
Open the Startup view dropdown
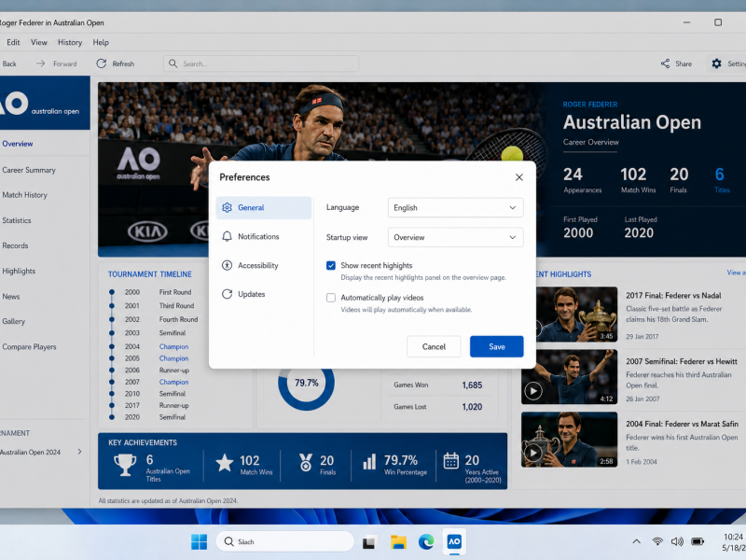[x=455, y=237]
